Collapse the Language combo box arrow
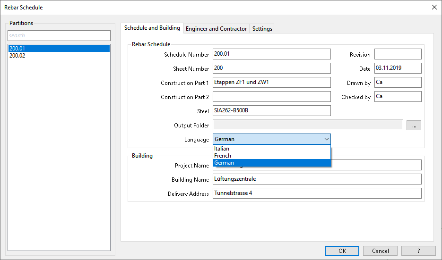 point(327,139)
